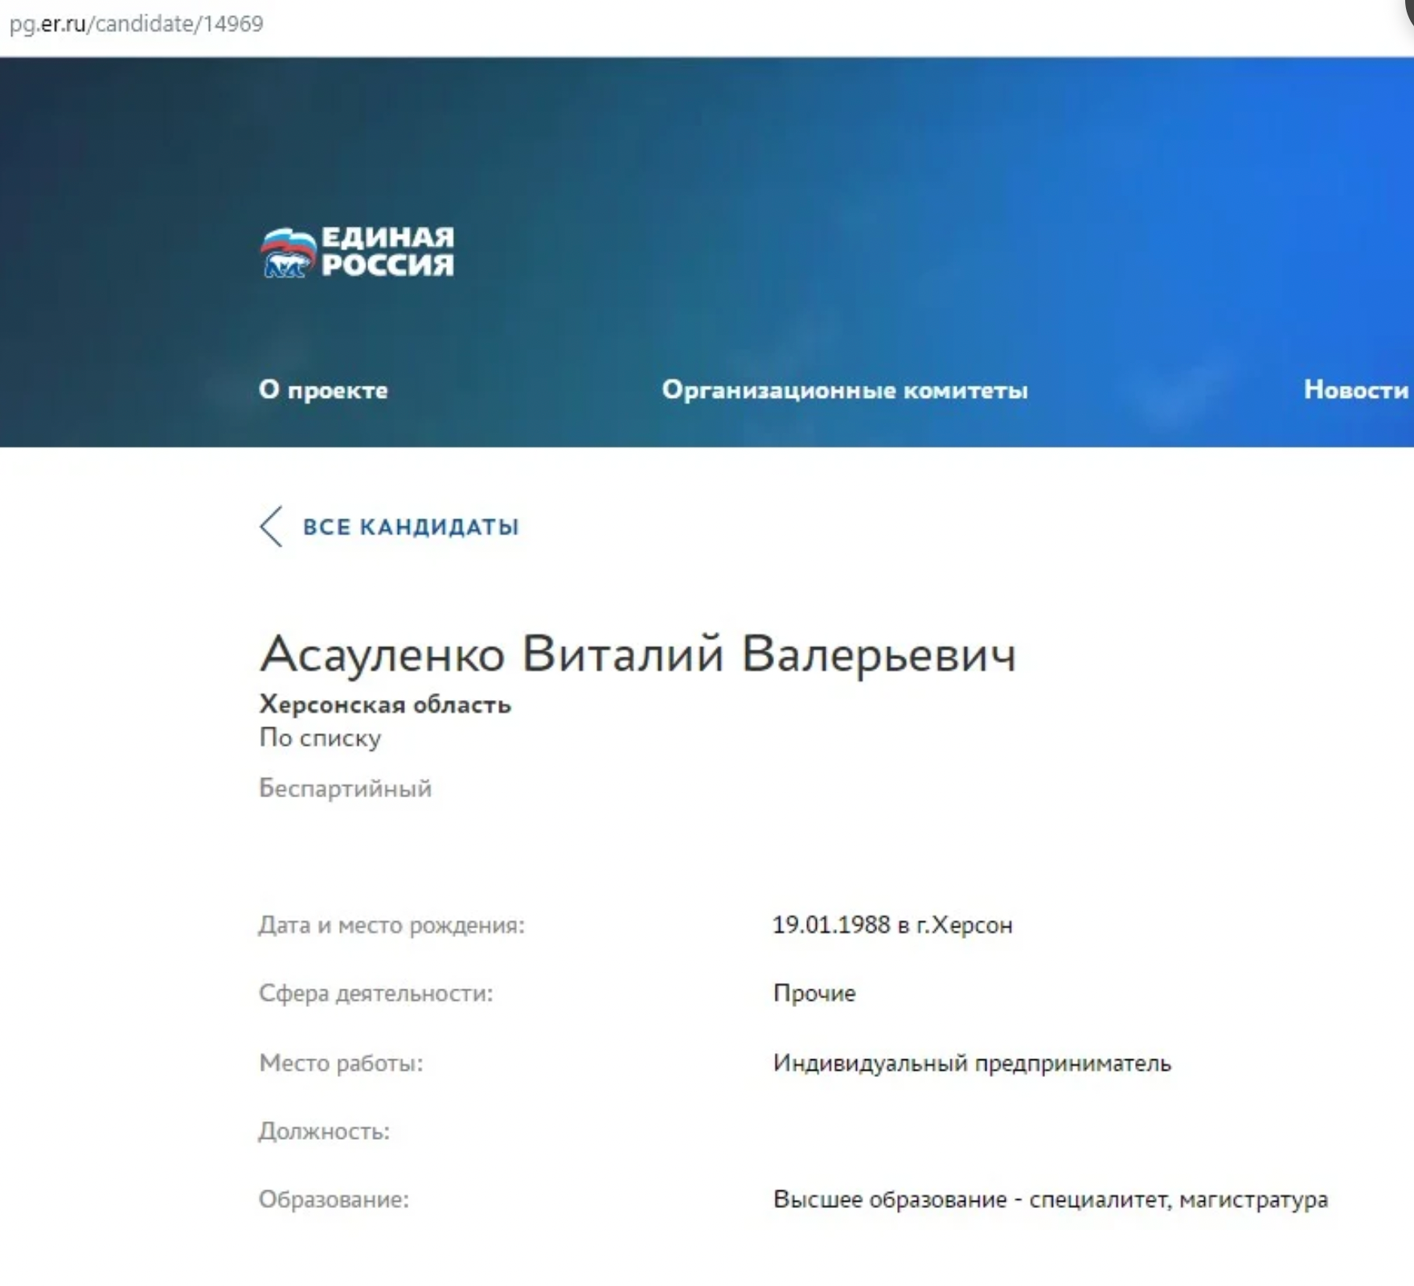This screenshot has height=1286, width=1414.
Task: Open the Новости menu item
Action: click(1355, 390)
